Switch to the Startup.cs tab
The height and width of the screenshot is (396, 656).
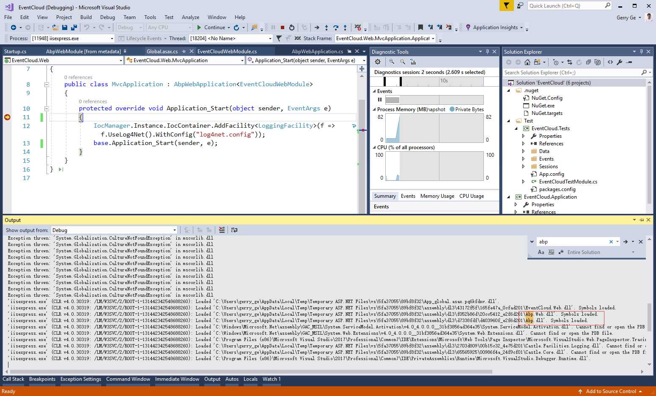click(x=15, y=52)
